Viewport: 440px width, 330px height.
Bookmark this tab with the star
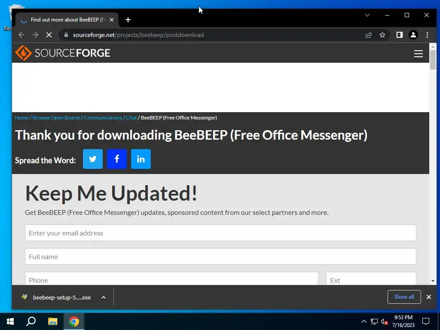point(382,35)
